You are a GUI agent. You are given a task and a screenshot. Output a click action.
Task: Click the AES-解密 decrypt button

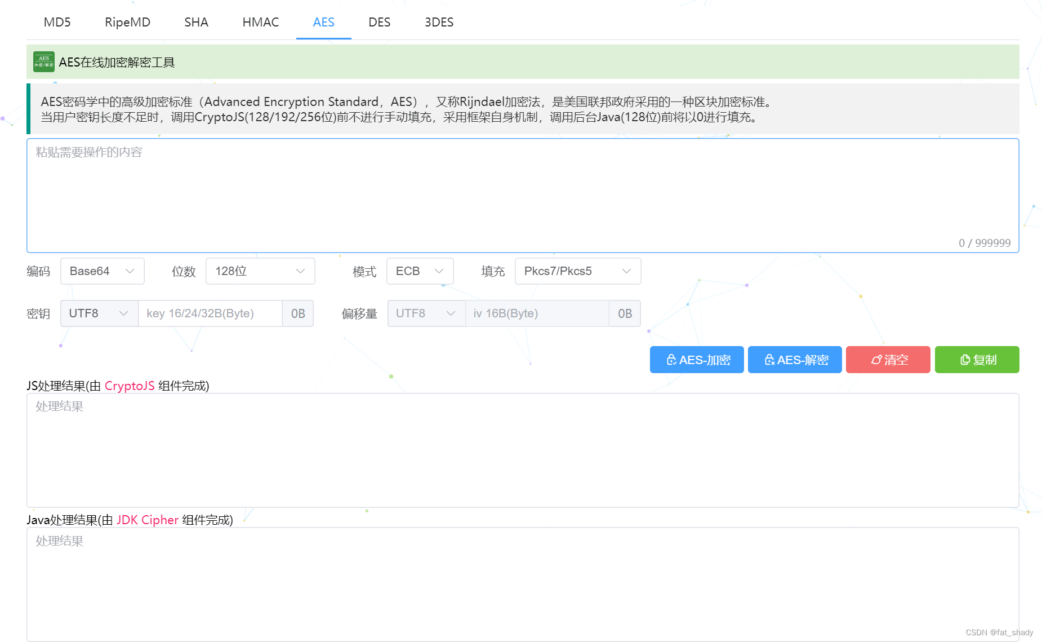pos(795,360)
